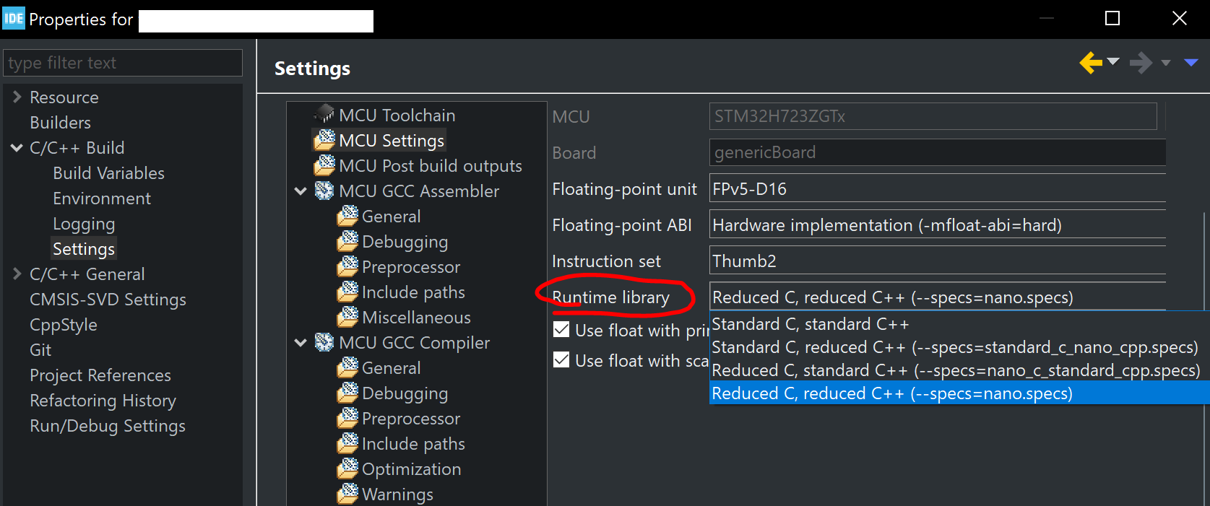Collapse the MCU GCC Compiler node
The height and width of the screenshot is (506, 1210).
301,342
